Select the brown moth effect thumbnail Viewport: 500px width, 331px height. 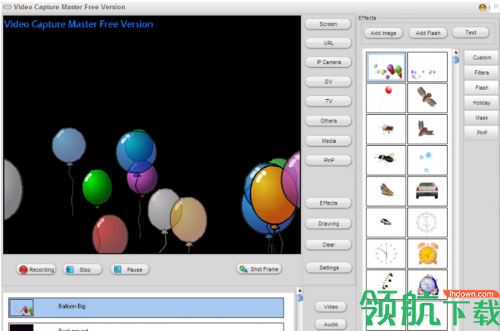427,130
